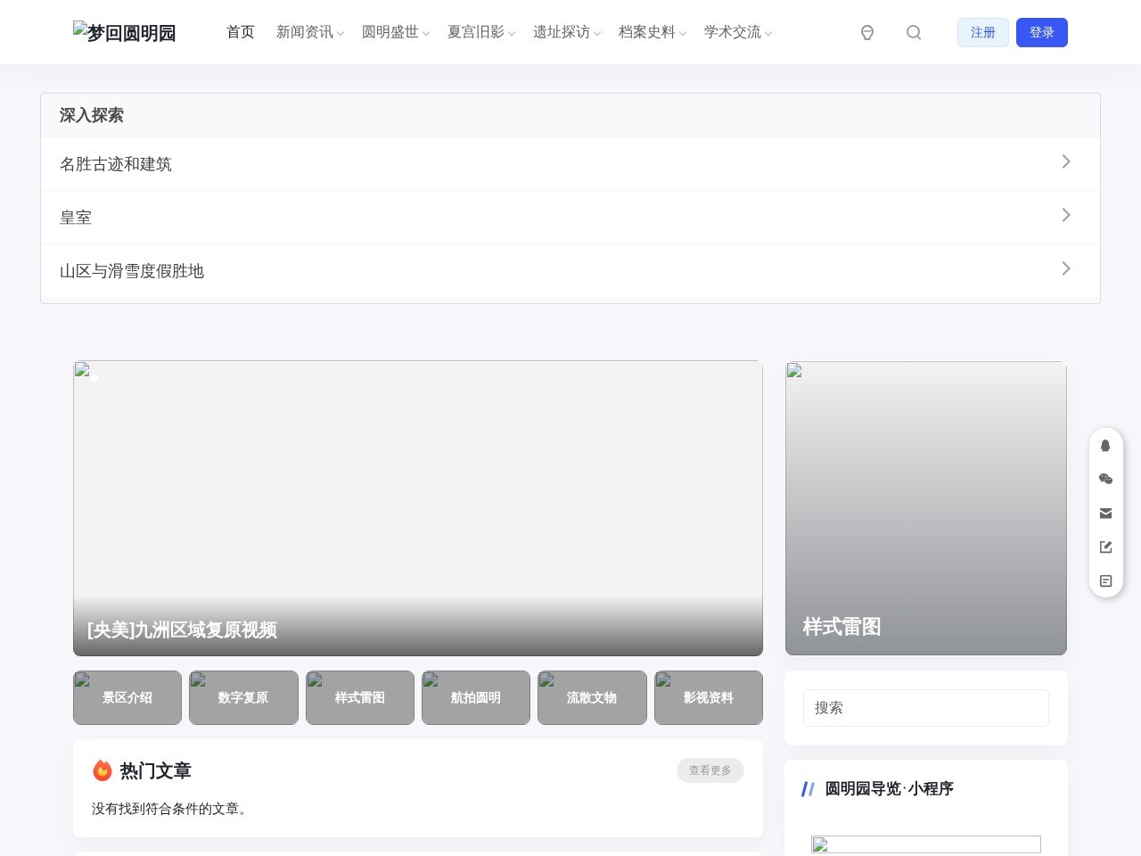Click the 注册 register button
The width and height of the screenshot is (1141, 856).
983,32
